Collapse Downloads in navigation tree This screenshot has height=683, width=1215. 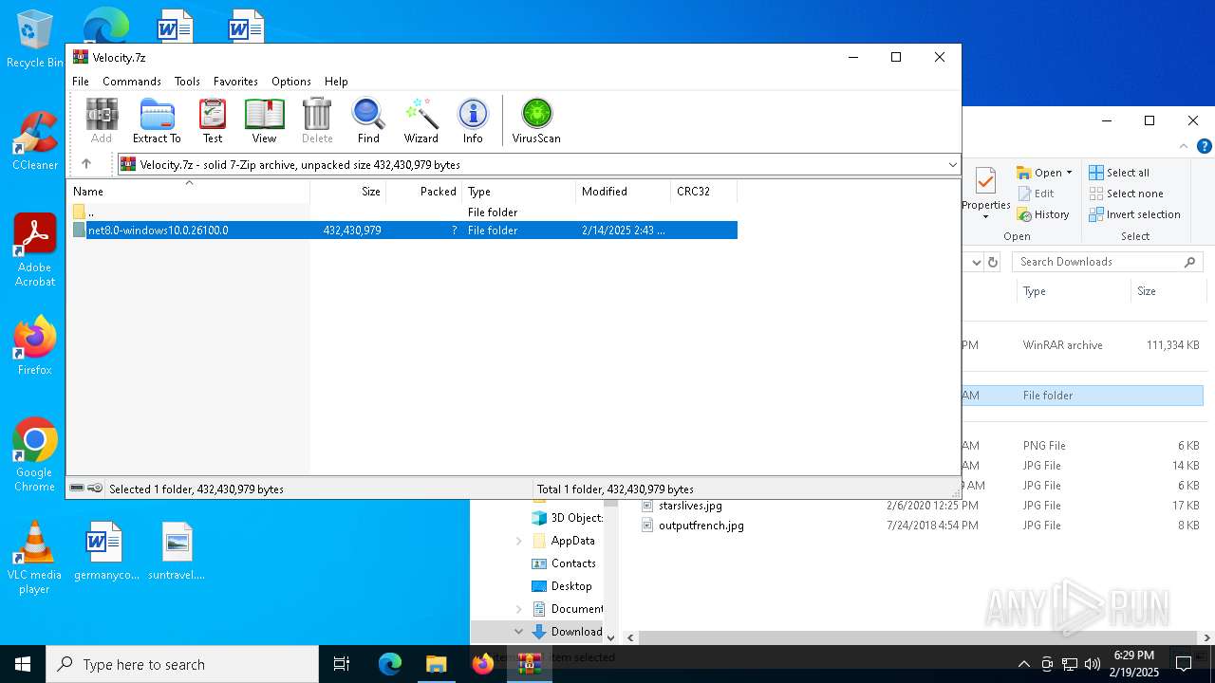519,632
